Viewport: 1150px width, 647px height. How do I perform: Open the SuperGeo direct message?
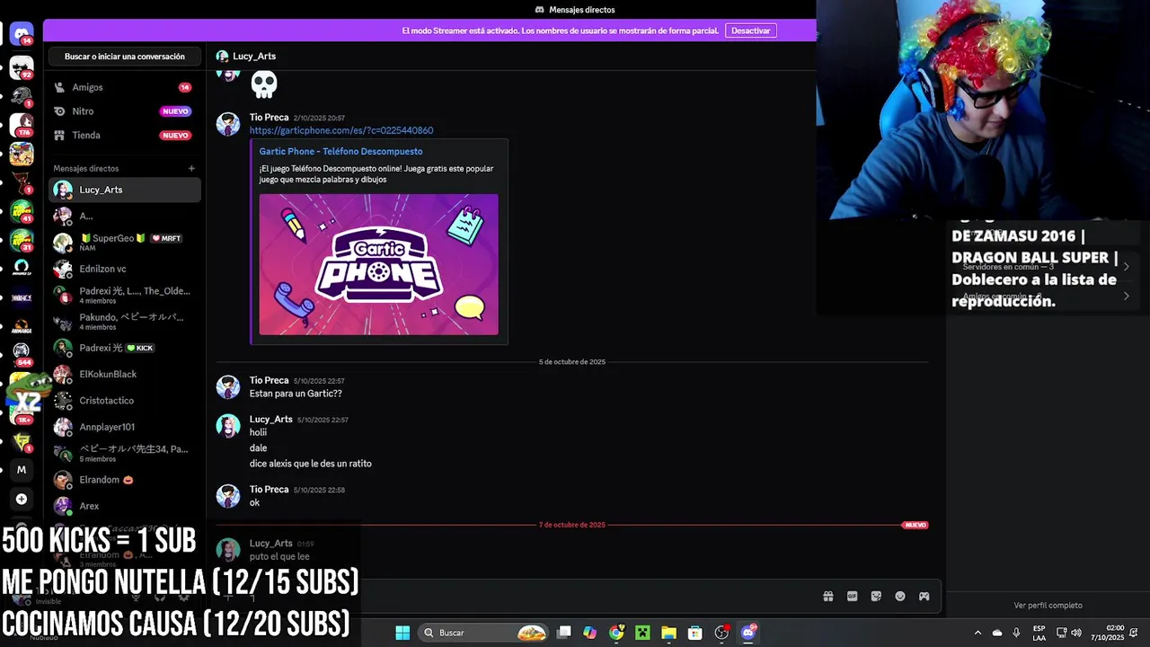click(124, 243)
